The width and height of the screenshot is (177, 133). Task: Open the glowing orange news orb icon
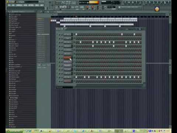tap(157, 9)
